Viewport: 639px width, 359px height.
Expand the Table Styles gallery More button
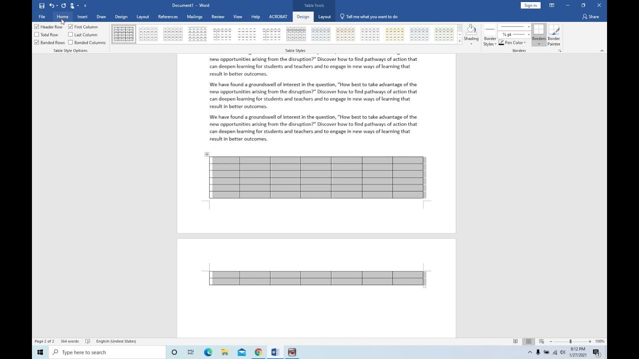point(459,41)
